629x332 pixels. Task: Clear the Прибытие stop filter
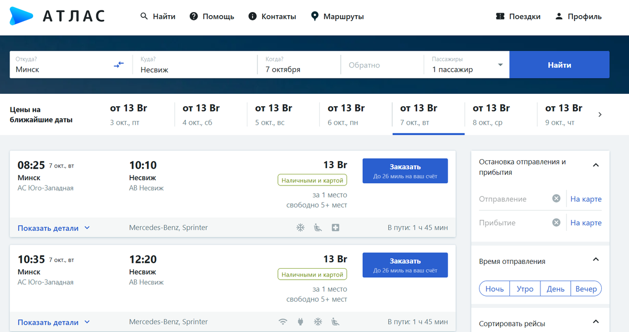tap(556, 223)
